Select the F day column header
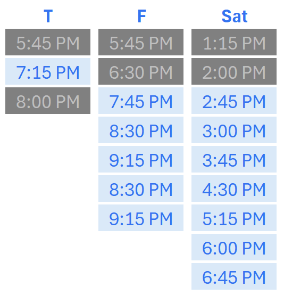Image resolution: width=284 pixels, height=295 pixels. click(141, 17)
